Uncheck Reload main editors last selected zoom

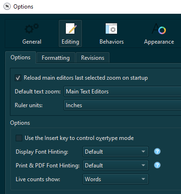click(18, 78)
